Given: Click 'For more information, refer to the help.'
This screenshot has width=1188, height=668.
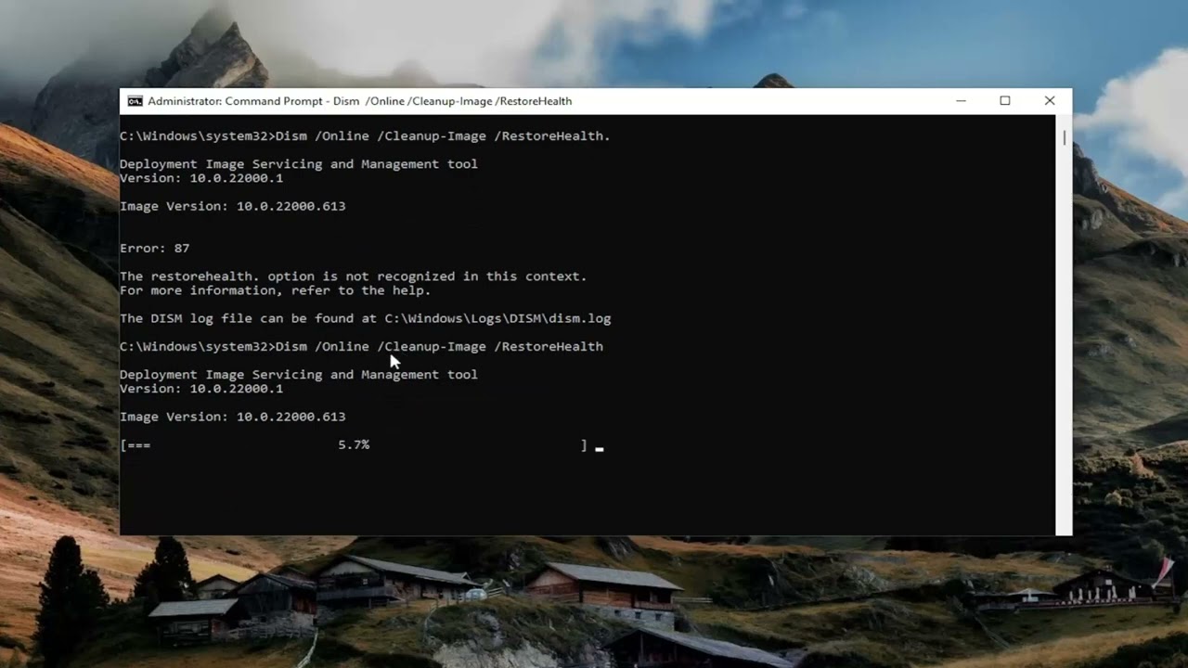Looking at the screenshot, I should pos(275,290).
